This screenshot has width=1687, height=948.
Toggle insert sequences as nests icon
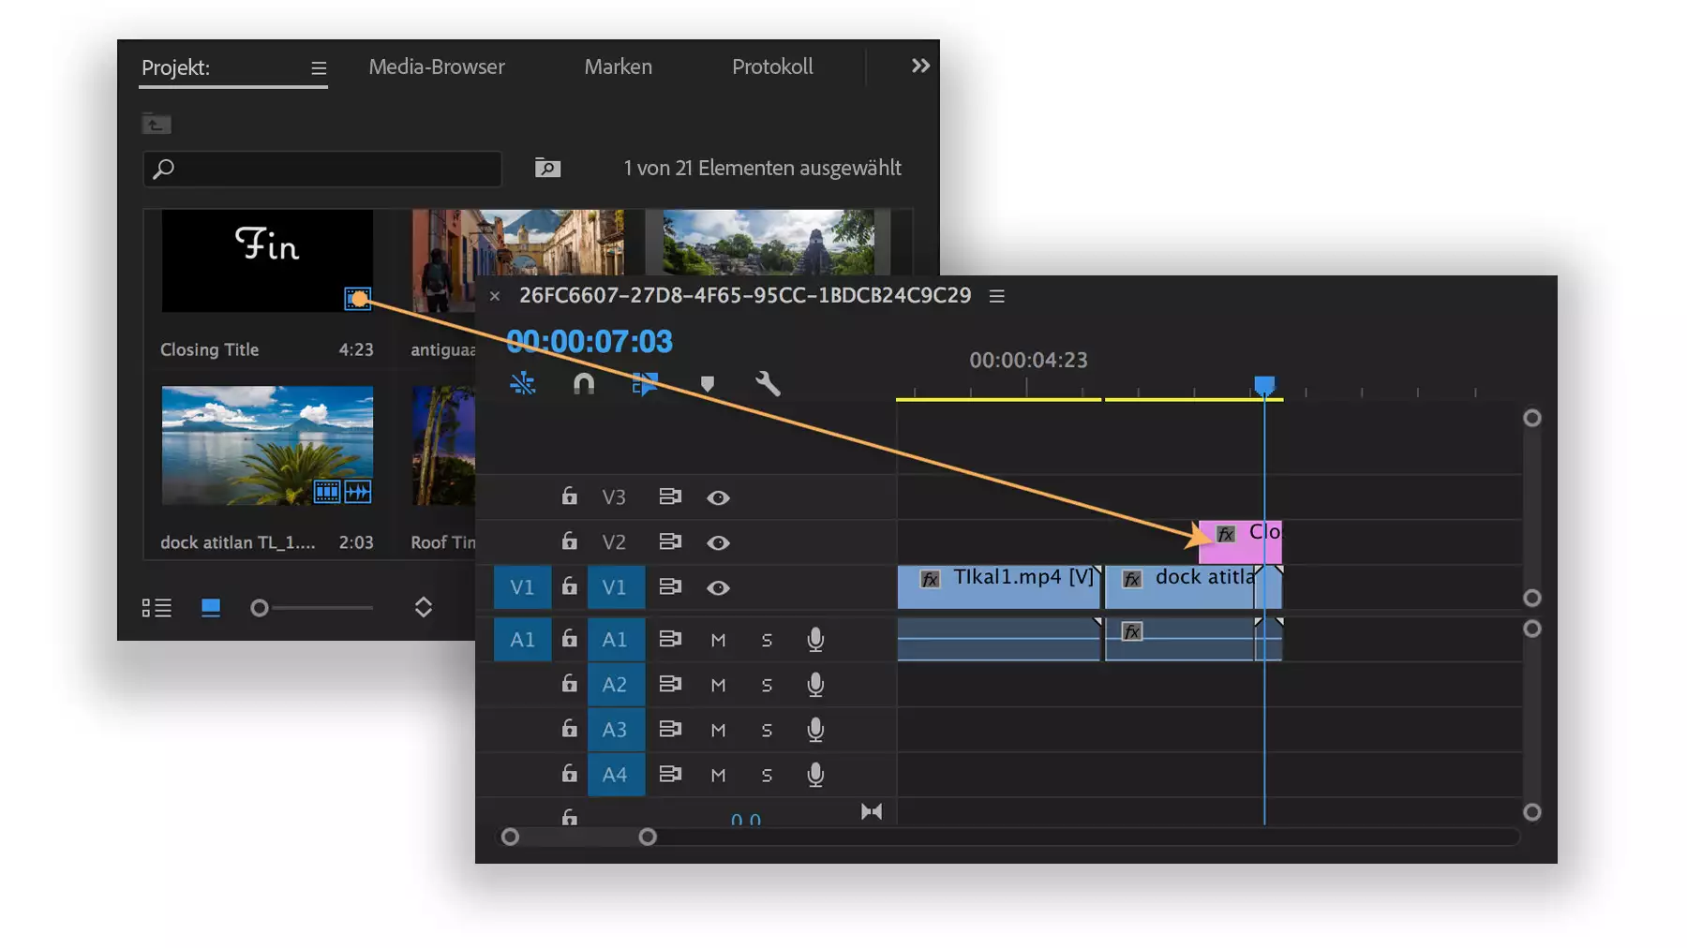[523, 384]
